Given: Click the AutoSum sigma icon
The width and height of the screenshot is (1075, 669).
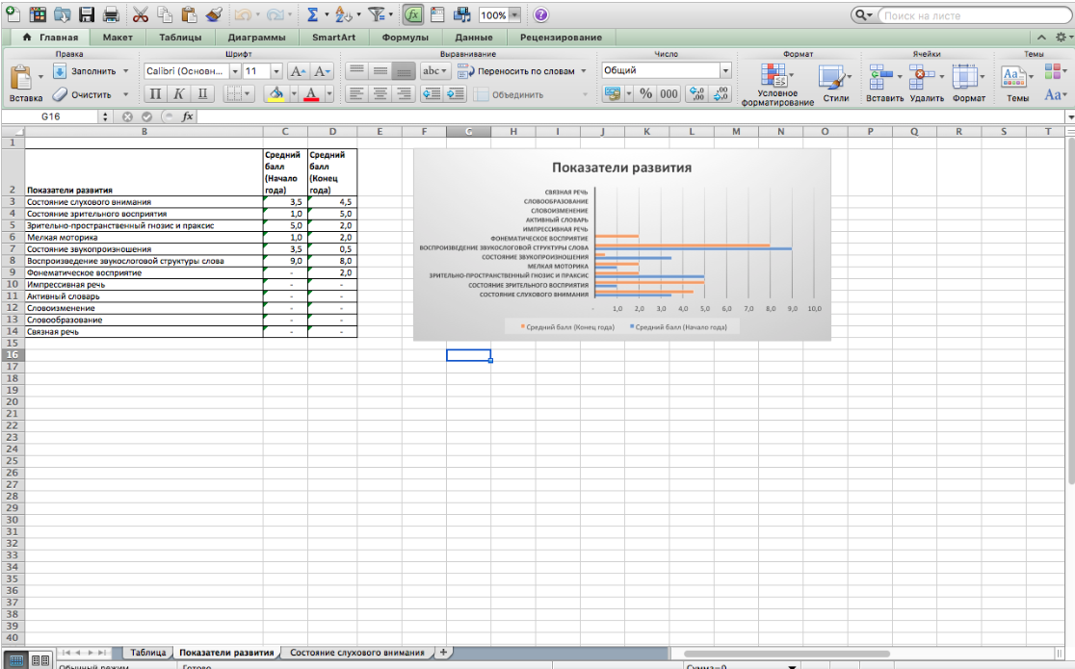Looking at the screenshot, I should coord(311,15).
